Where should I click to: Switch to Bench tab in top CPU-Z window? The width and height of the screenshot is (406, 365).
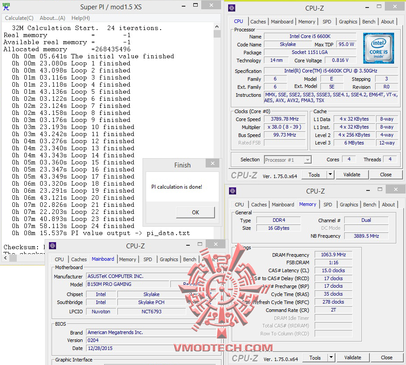tap(369, 22)
